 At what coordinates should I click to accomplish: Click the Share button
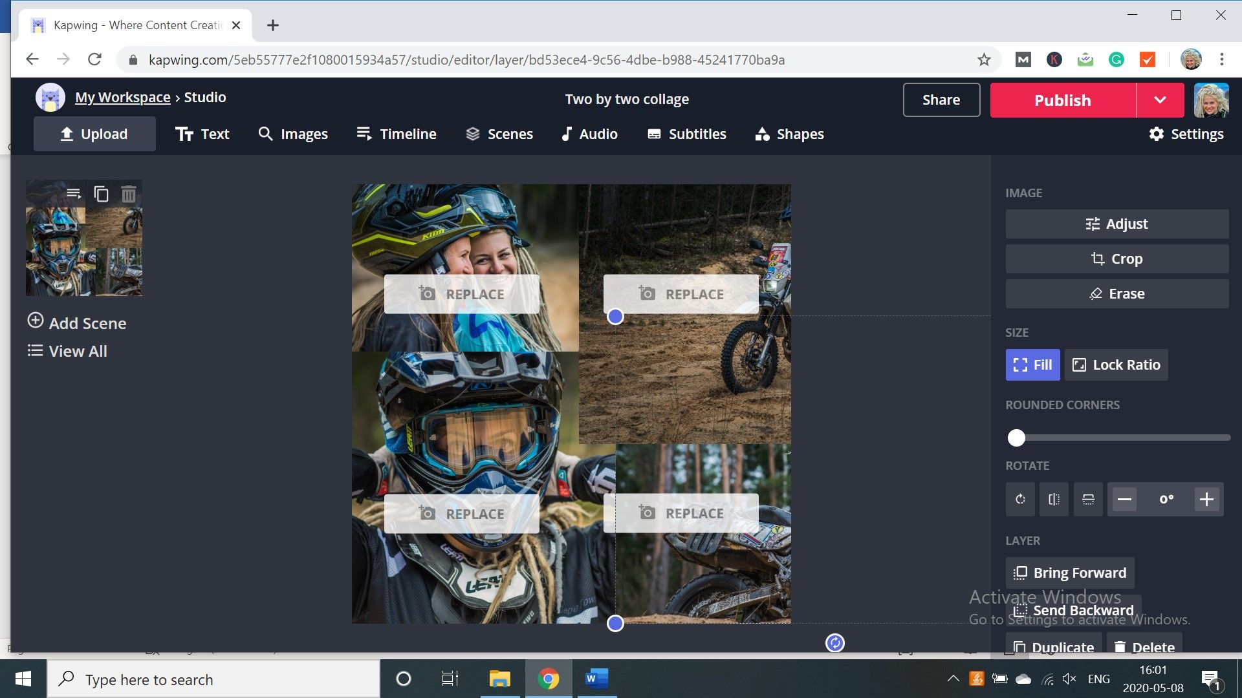(941, 100)
